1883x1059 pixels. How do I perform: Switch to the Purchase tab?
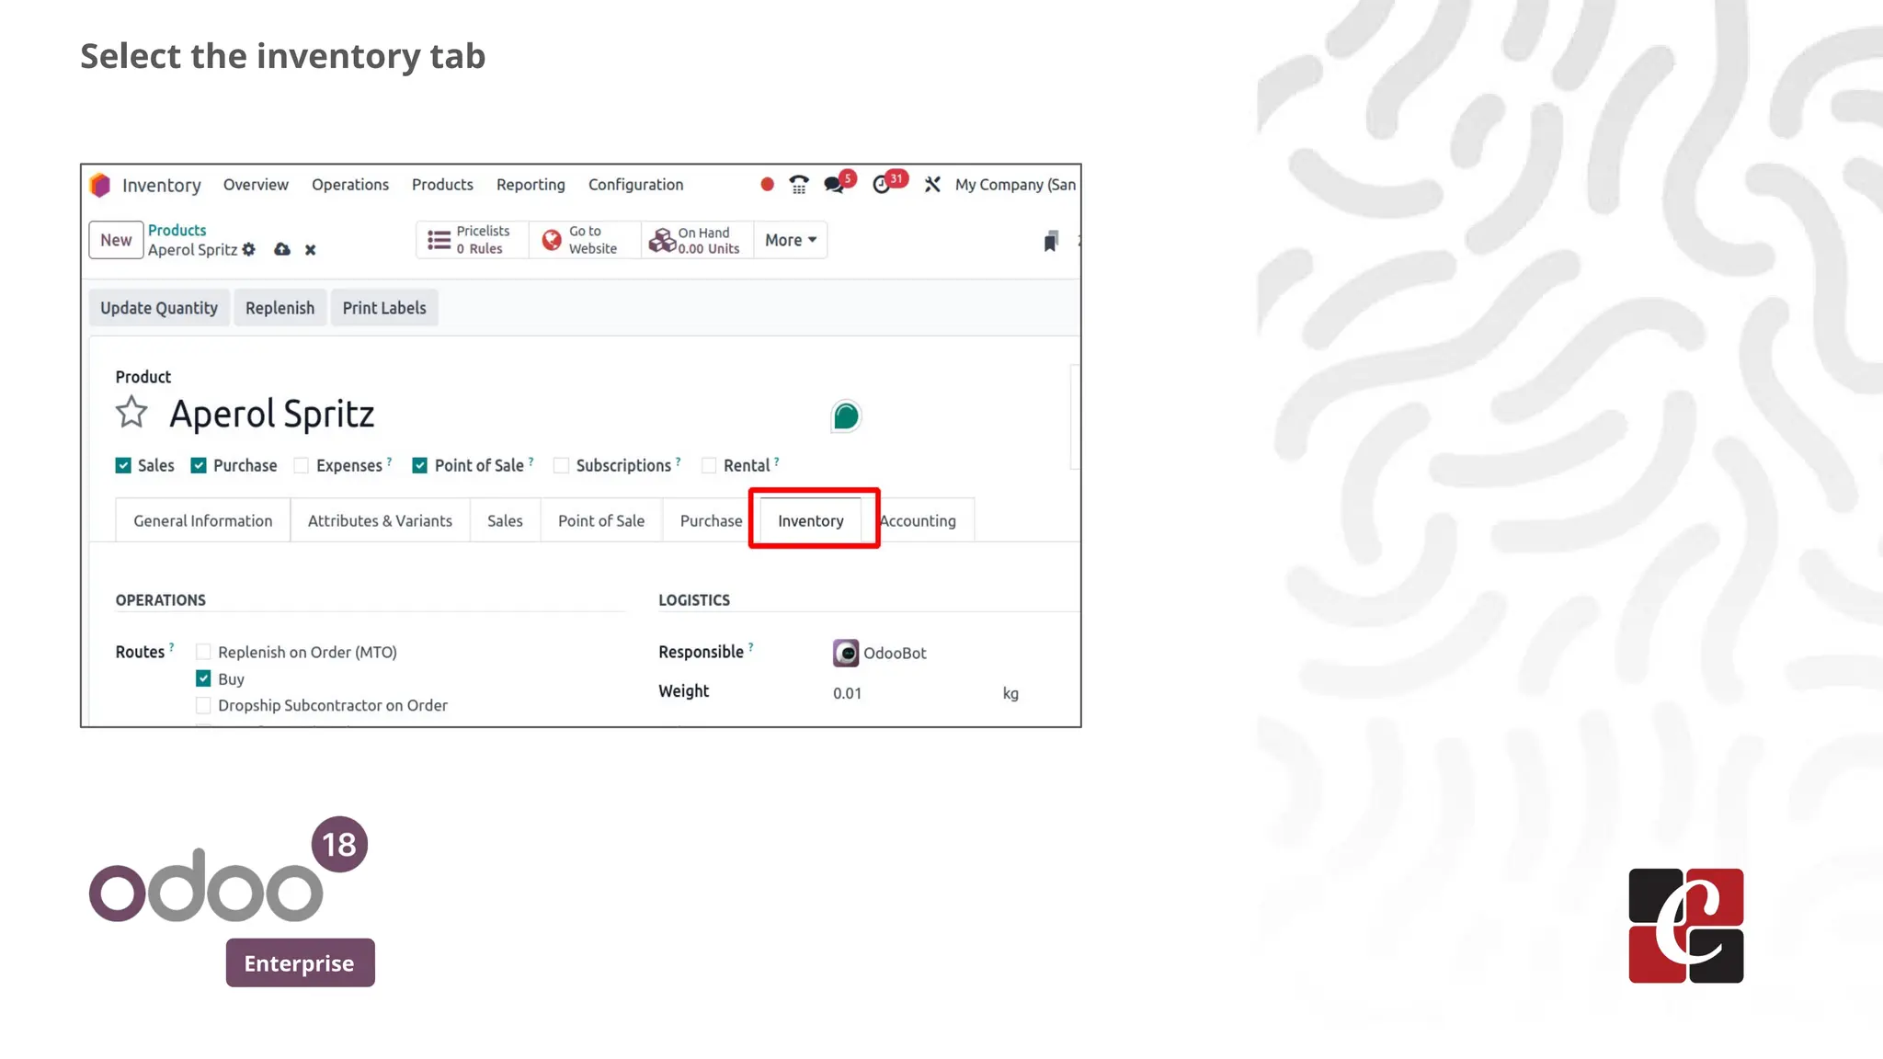coord(712,520)
